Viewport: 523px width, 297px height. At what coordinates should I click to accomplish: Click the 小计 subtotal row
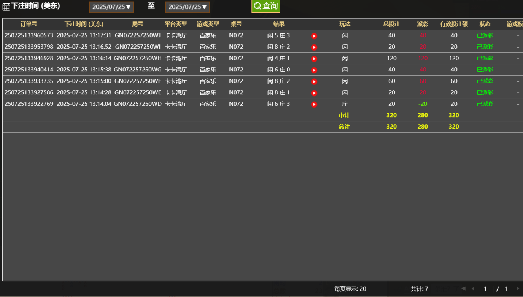point(345,115)
